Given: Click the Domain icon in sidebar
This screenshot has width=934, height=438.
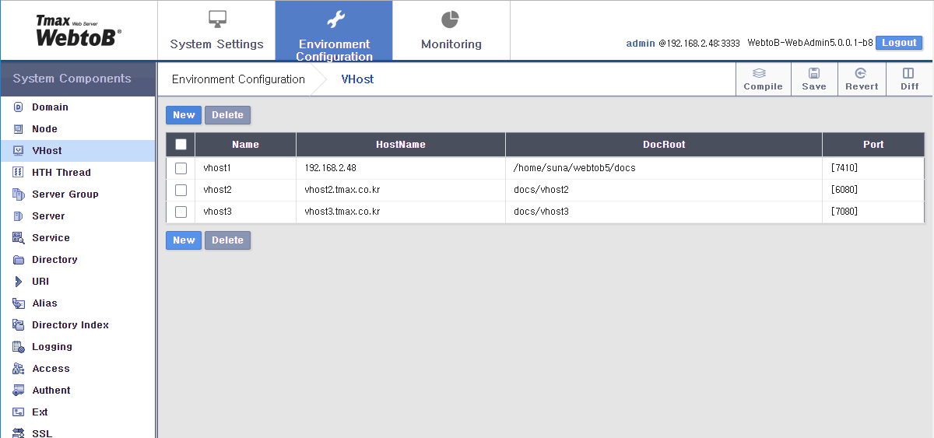Looking at the screenshot, I should (18, 107).
